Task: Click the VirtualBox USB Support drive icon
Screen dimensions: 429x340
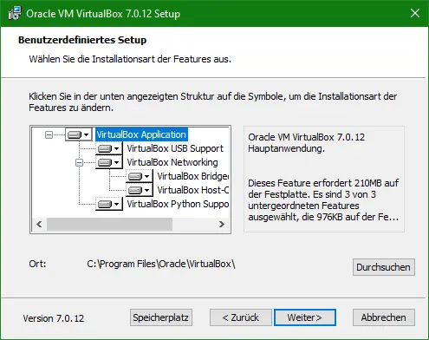Action: click(x=109, y=148)
